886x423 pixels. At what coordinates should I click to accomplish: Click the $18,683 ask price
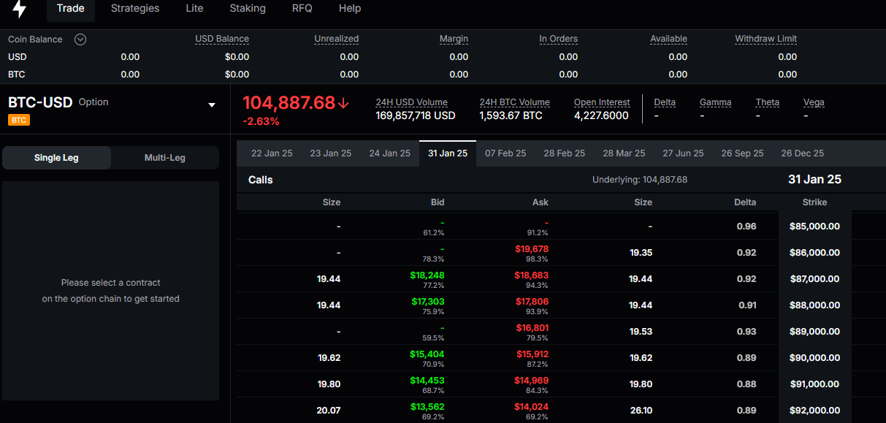[x=532, y=275]
